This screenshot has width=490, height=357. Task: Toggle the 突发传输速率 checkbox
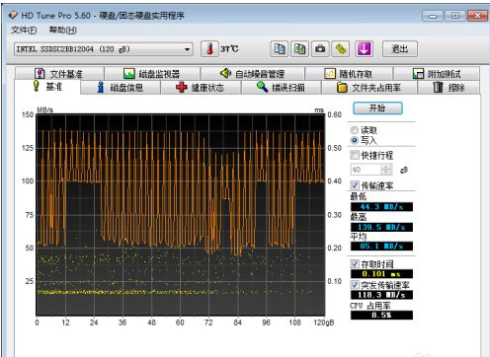pyautogui.click(x=355, y=284)
